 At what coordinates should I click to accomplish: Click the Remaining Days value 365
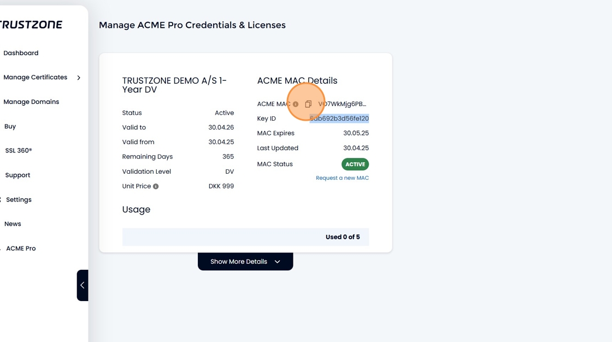(x=228, y=157)
